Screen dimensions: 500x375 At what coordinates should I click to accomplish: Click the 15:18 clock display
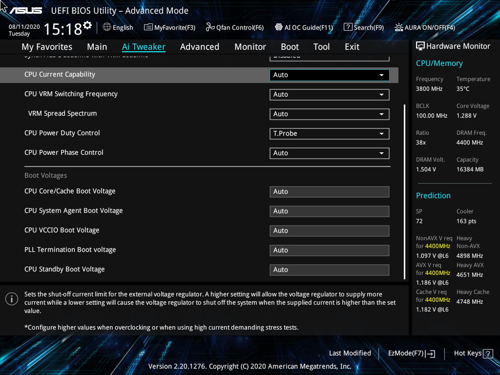pos(63,29)
